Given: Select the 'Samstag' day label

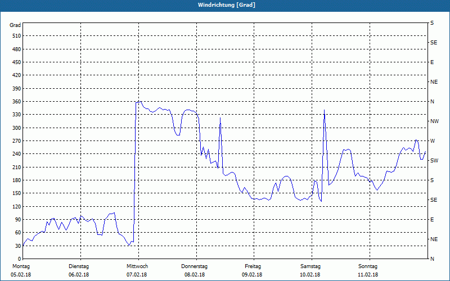Looking at the screenshot, I should [310, 266].
